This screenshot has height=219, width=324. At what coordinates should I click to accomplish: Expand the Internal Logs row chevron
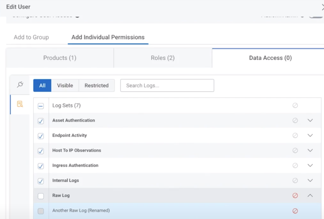(310, 181)
